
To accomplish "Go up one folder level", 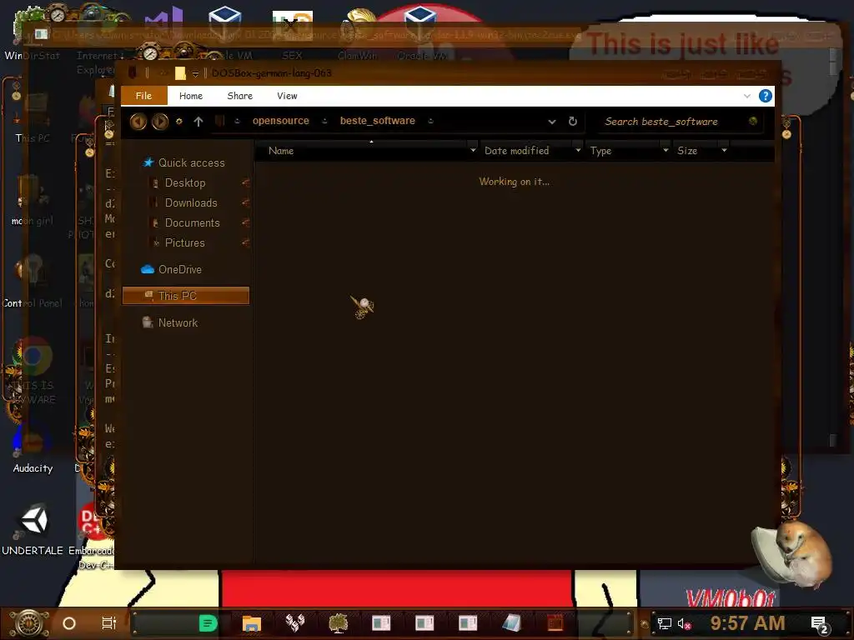I will (x=198, y=122).
